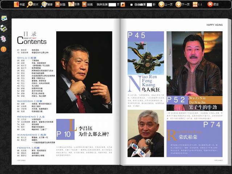Select contents entry for page 52

click(30, 91)
